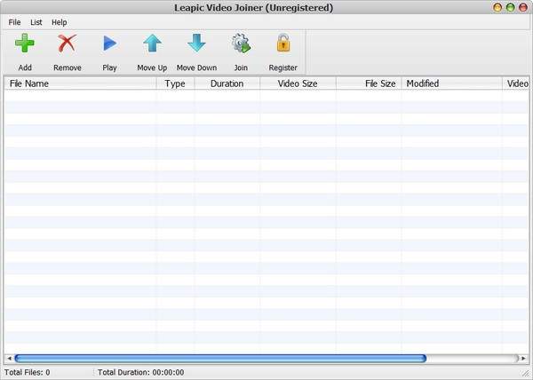Click the Move Up arrow icon

pyautogui.click(x=152, y=44)
